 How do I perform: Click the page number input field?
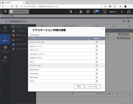point(53,94)
